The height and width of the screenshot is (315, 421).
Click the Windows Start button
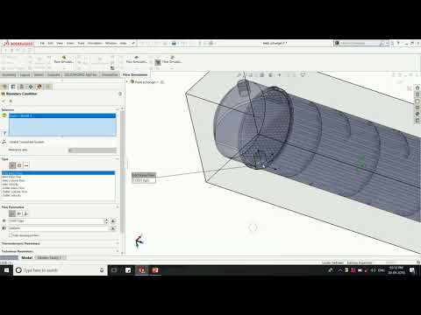(x=6, y=270)
